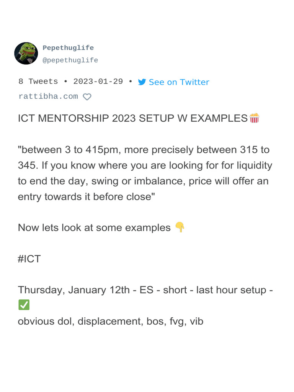Follow the See on Twitter link
The image size is (294, 392).
(x=179, y=82)
